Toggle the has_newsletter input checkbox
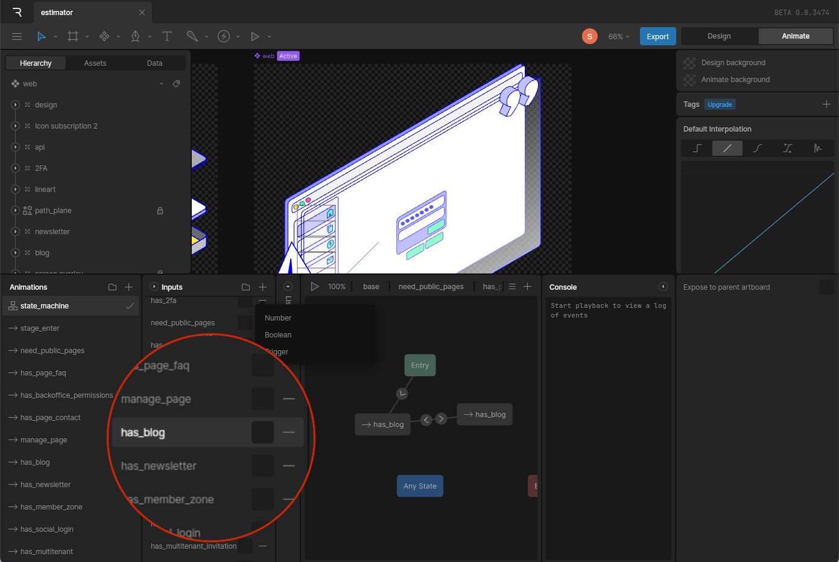This screenshot has height=562, width=839. point(262,465)
